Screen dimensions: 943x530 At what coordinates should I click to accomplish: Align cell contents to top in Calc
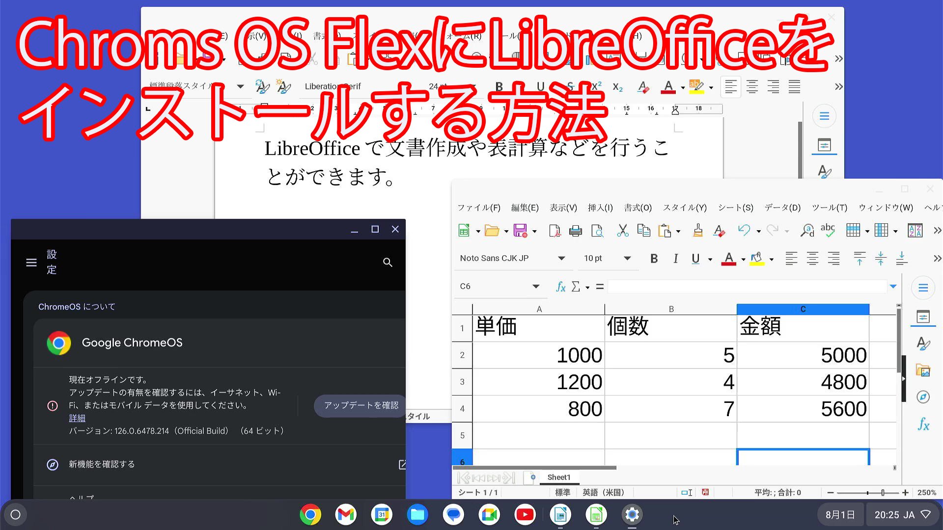click(860, 258)
